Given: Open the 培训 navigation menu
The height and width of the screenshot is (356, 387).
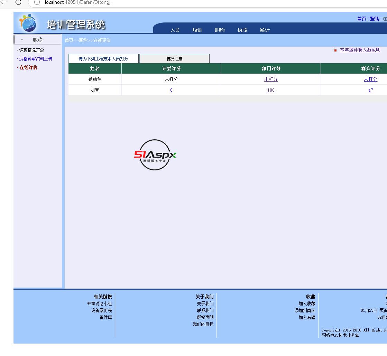Looking at the screenshot, I should coord(197,30).
